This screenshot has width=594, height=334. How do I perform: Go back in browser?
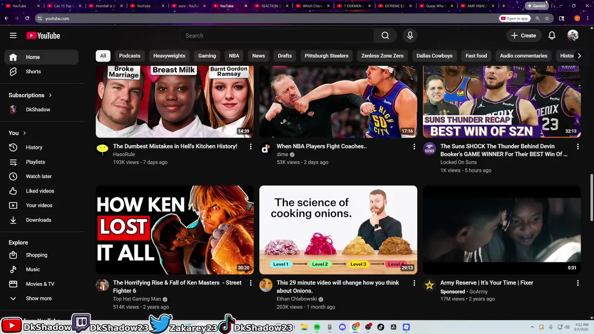tap(6, 19)
